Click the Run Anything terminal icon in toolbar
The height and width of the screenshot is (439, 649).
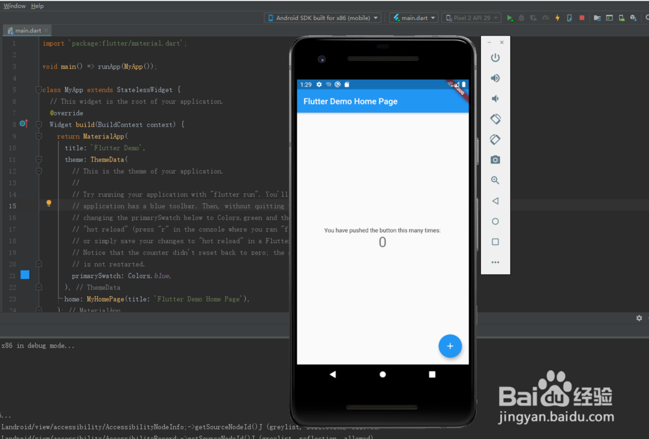(x=609, y=18)
